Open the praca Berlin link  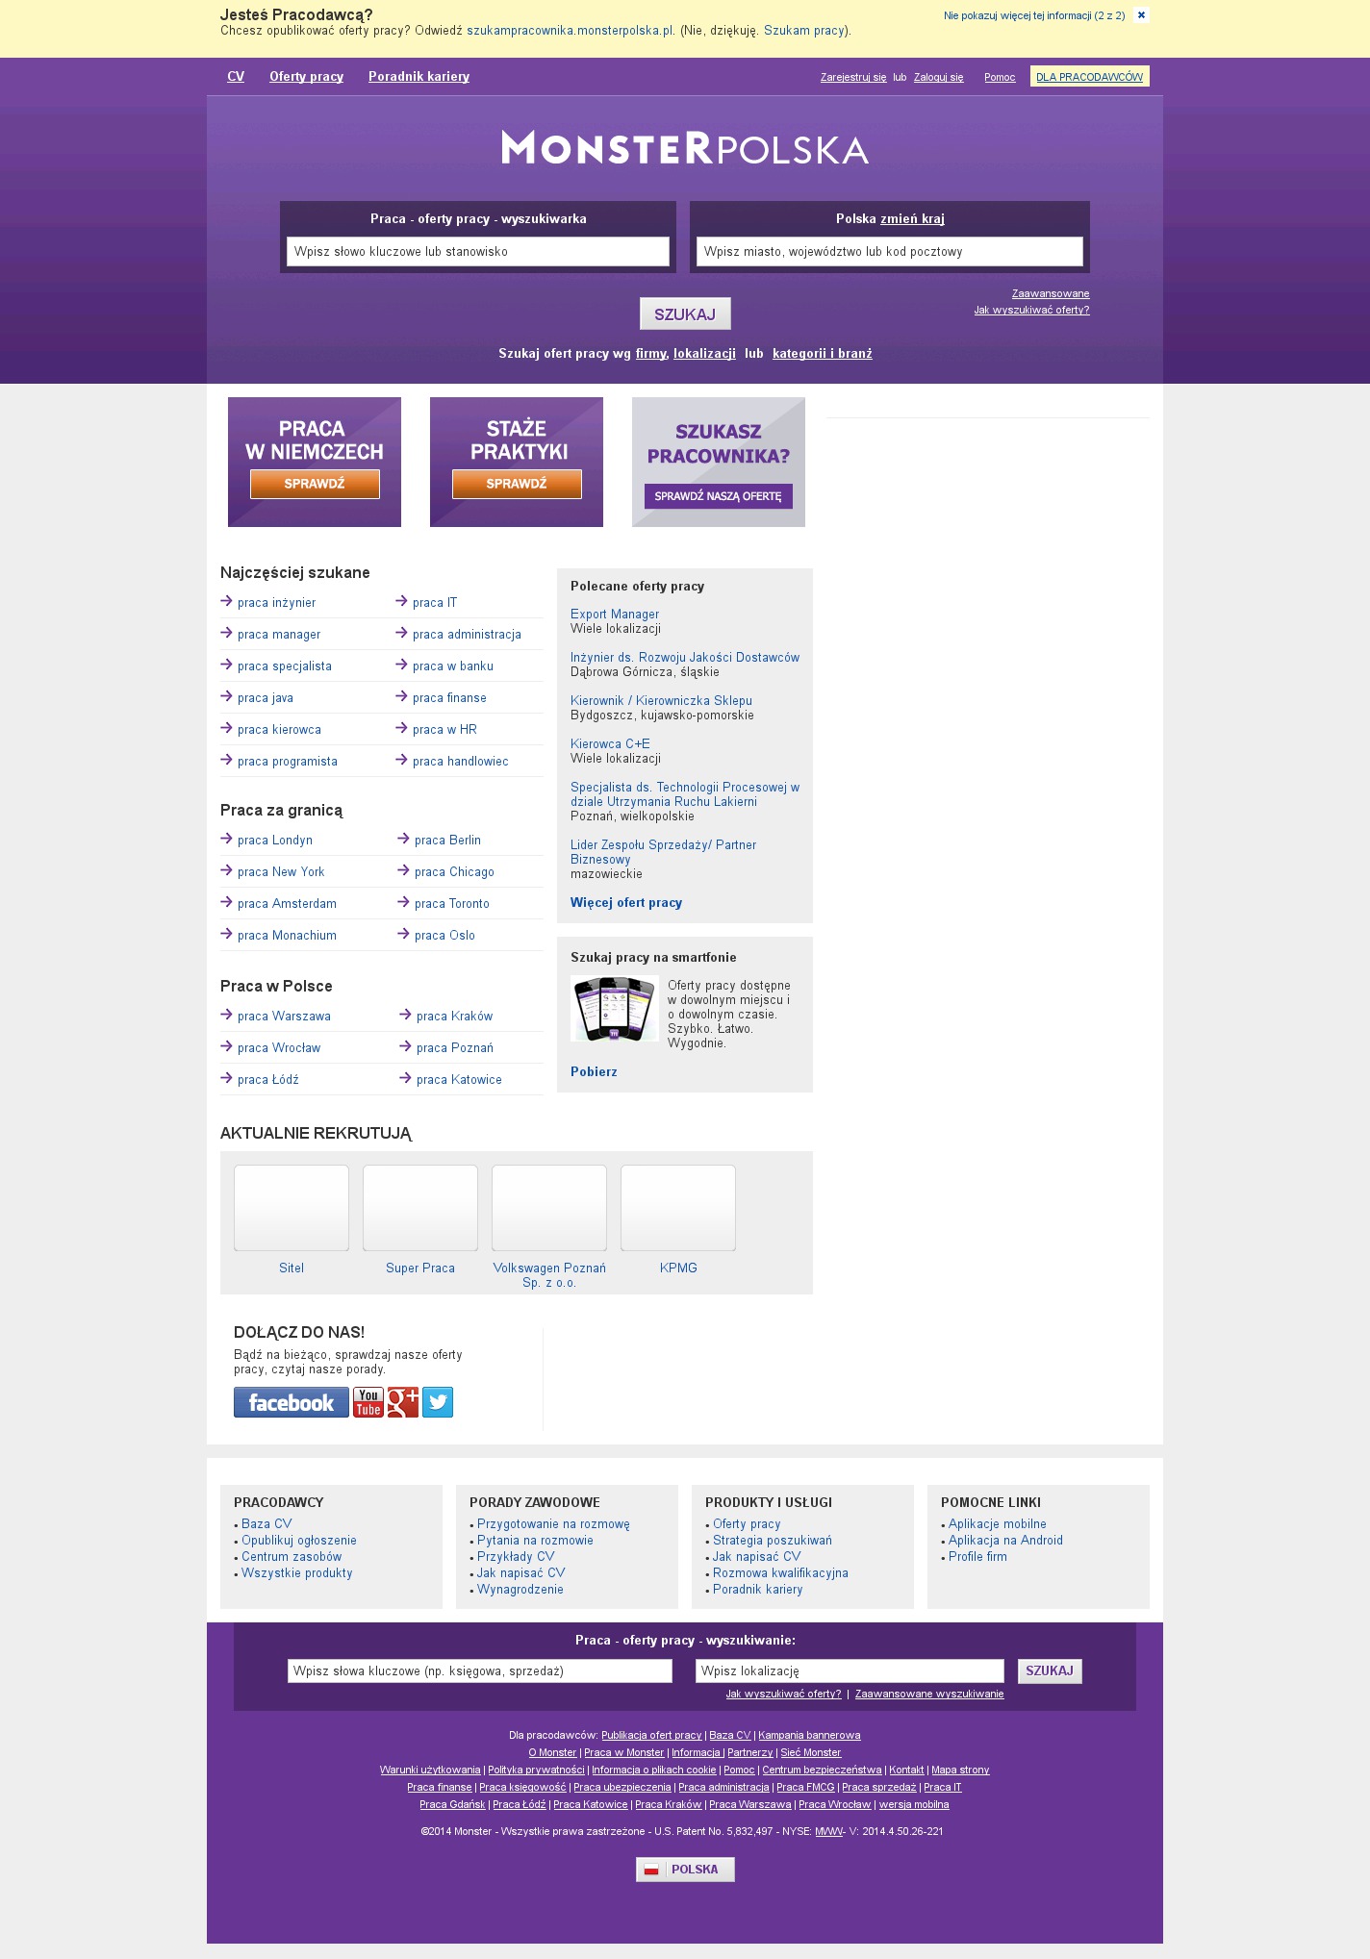tap(447, 841)
